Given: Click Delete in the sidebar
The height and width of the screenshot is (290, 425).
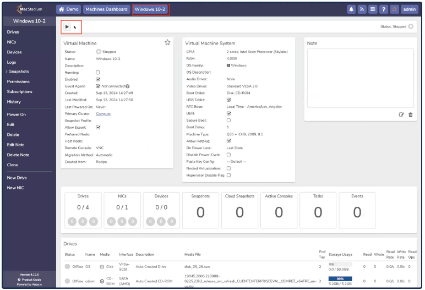Looking at the screenshot, I should 13,135.
